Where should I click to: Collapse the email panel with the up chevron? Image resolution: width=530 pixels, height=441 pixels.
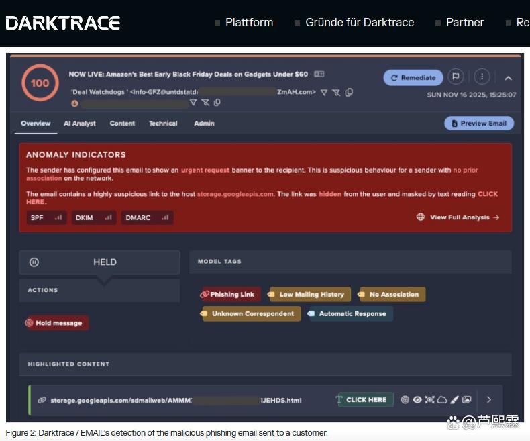point(508,78)
